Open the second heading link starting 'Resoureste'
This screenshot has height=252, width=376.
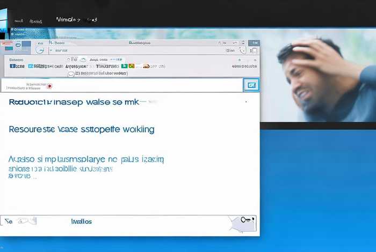click(81, 129)
